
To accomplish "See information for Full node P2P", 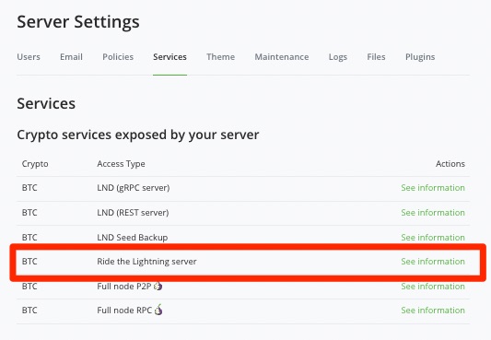I will 433,287.
